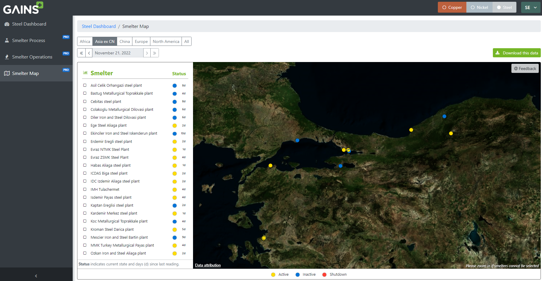The height and width of the screenshot is (281, 542).
Task: Click MMK Turkey Metallurgical Payas plant name
Action: (122, 245)
